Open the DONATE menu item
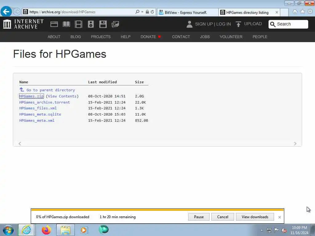This screenshot has width=315, height=236. [151, 37]
